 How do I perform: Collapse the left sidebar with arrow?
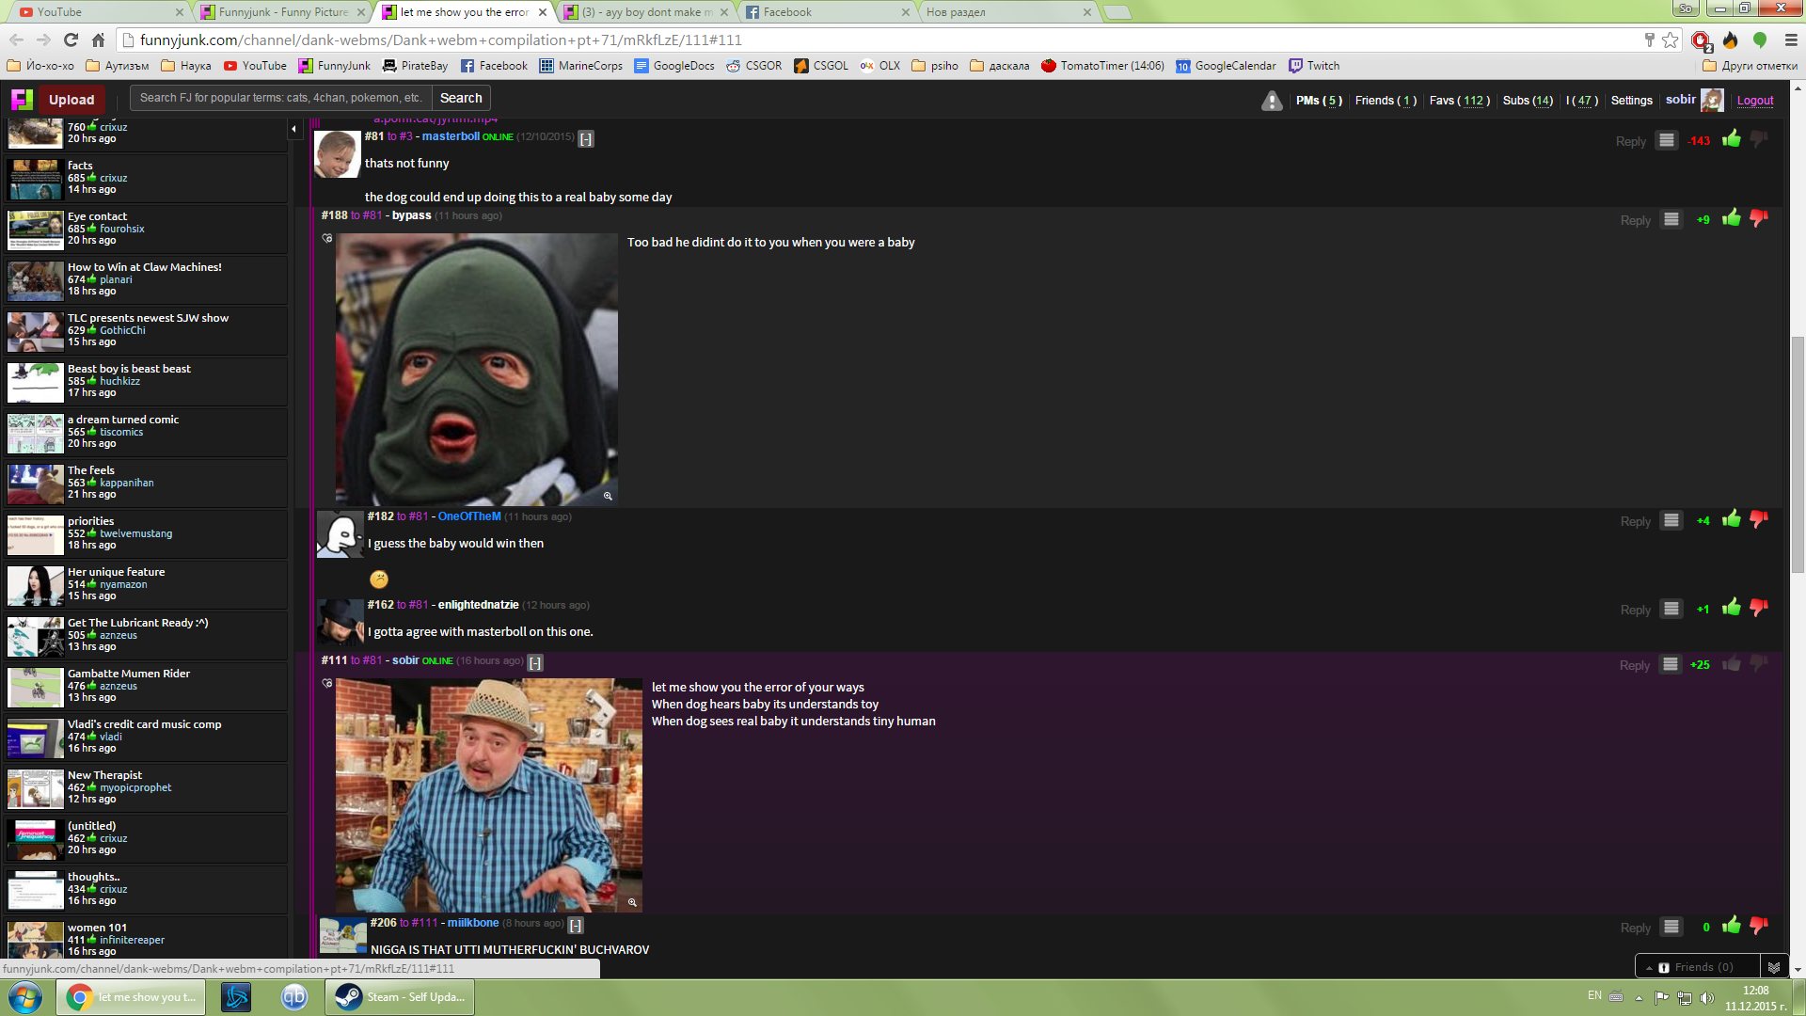(x=293, y=129)
